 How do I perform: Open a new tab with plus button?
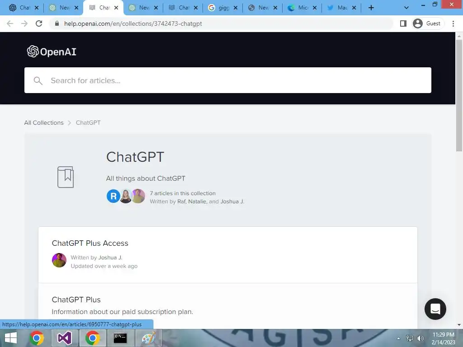click(x=371, y=8)
